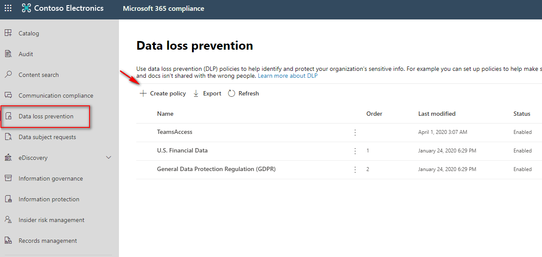This screenshot has height=257, width=542.
Task: Click the Create policy button
Action: click(x=163, y=93)
